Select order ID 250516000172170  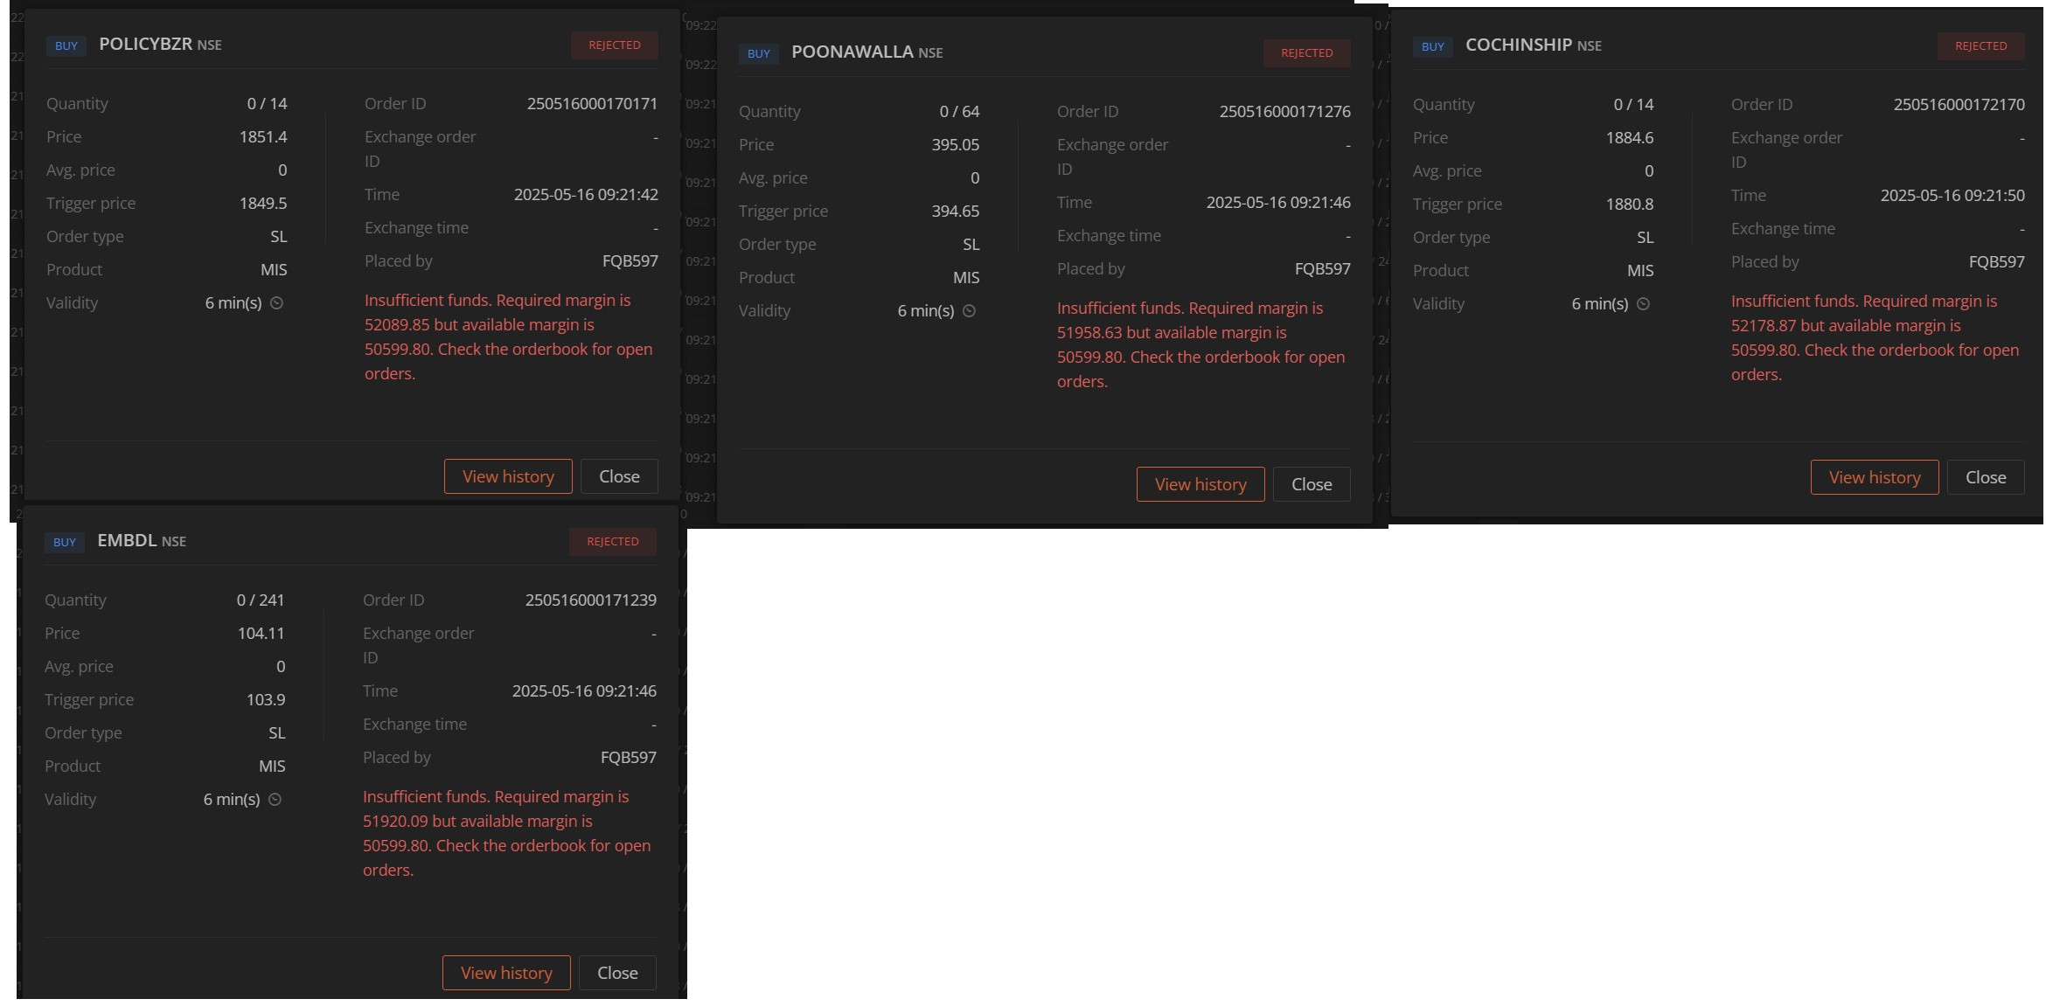1959,105
